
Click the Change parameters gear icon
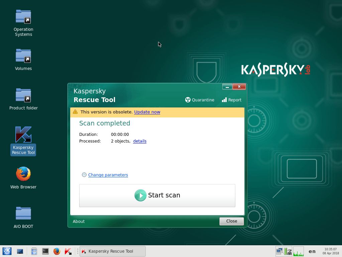pyautogui.click(x=84, y=175)
